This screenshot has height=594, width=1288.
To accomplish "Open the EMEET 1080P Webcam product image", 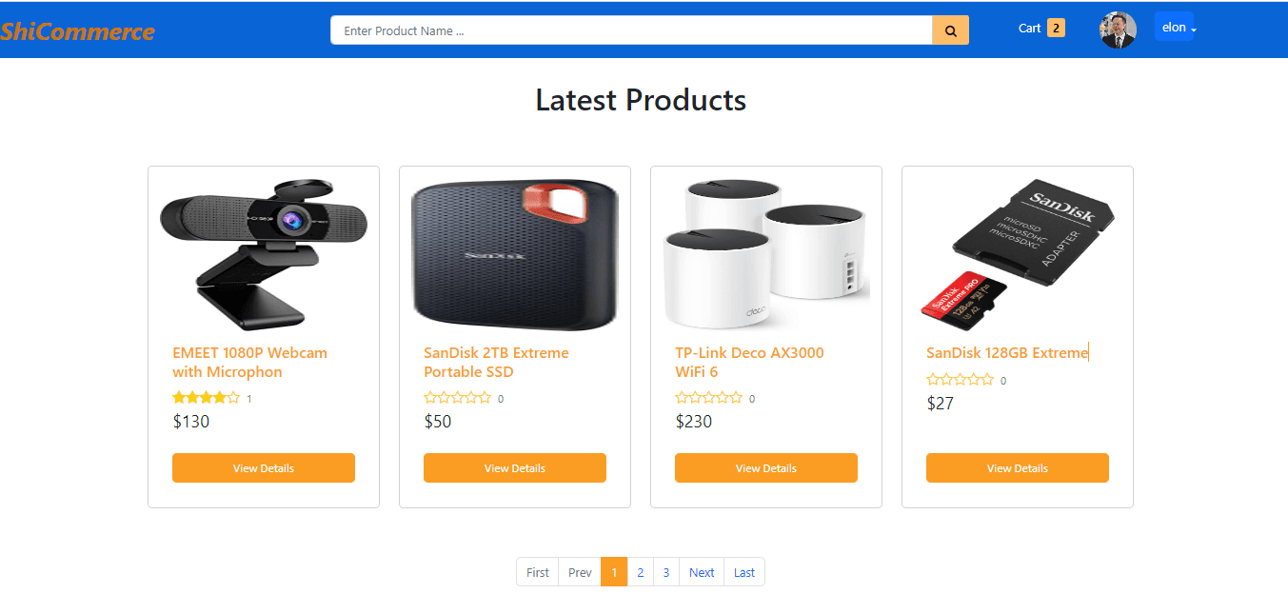I will pyautogui.click(x=264, y=255).
